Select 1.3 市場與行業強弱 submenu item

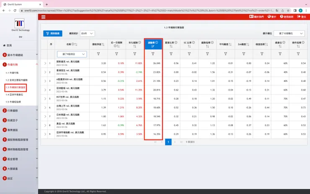tap(15, 88)
